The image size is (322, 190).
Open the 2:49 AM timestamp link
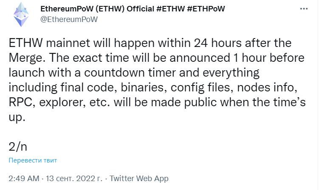point(24,178)
